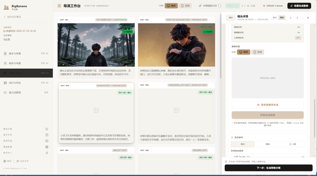Open the 新手引导 question mark icon
317x176 pixels.
47,135
